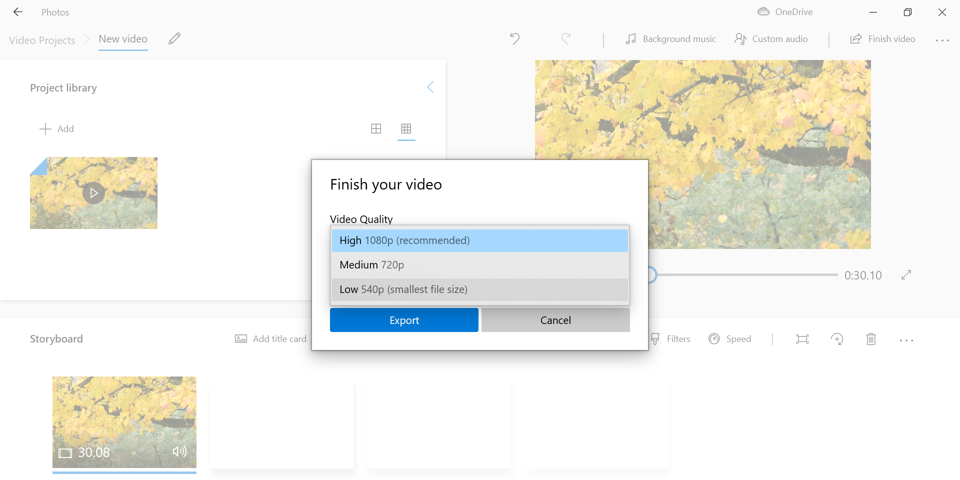Rename the project using the pencil icon

(x=174, y=38)
